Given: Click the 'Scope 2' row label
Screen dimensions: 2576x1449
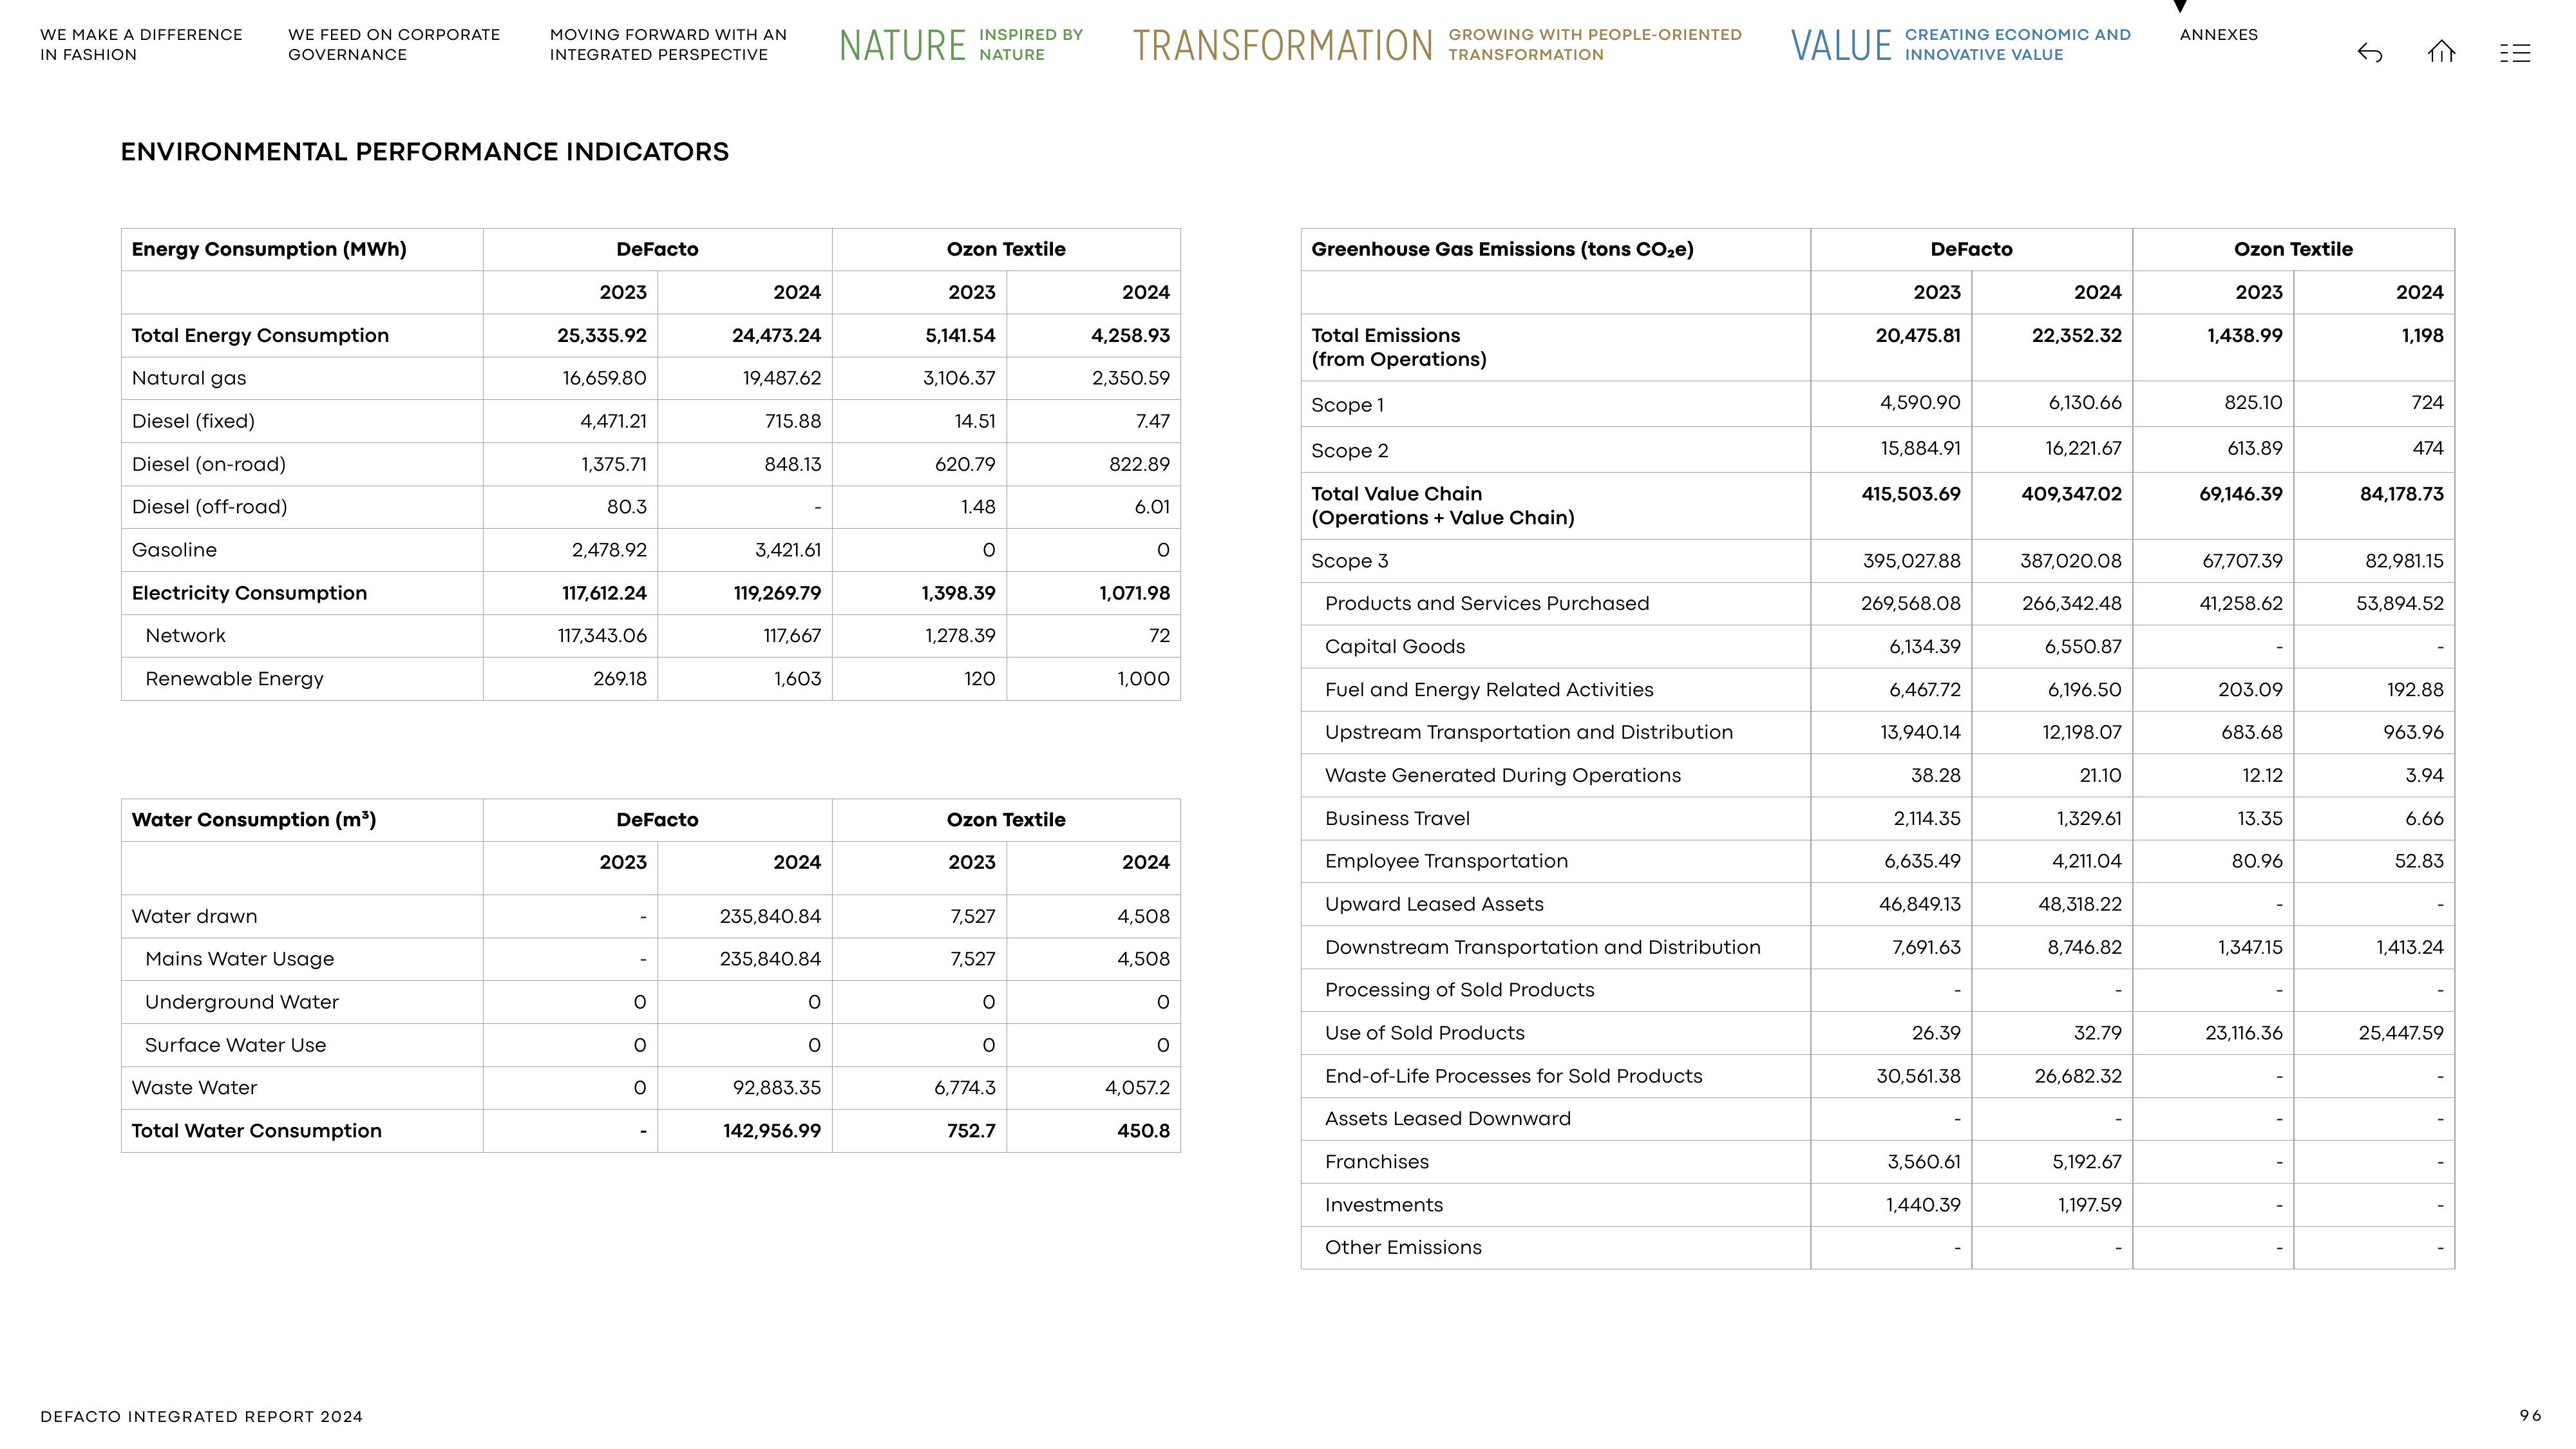Looking at the screenshot, I should pyautogui.click(x=1349, y=451).
